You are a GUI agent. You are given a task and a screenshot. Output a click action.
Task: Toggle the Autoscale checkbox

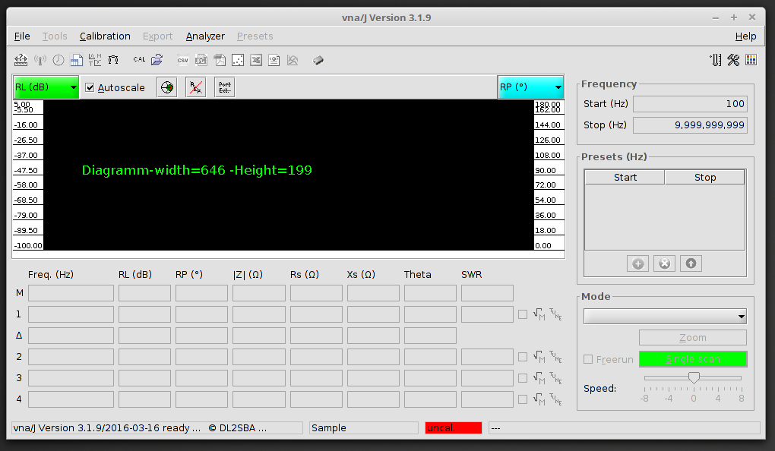click(90, 87)
